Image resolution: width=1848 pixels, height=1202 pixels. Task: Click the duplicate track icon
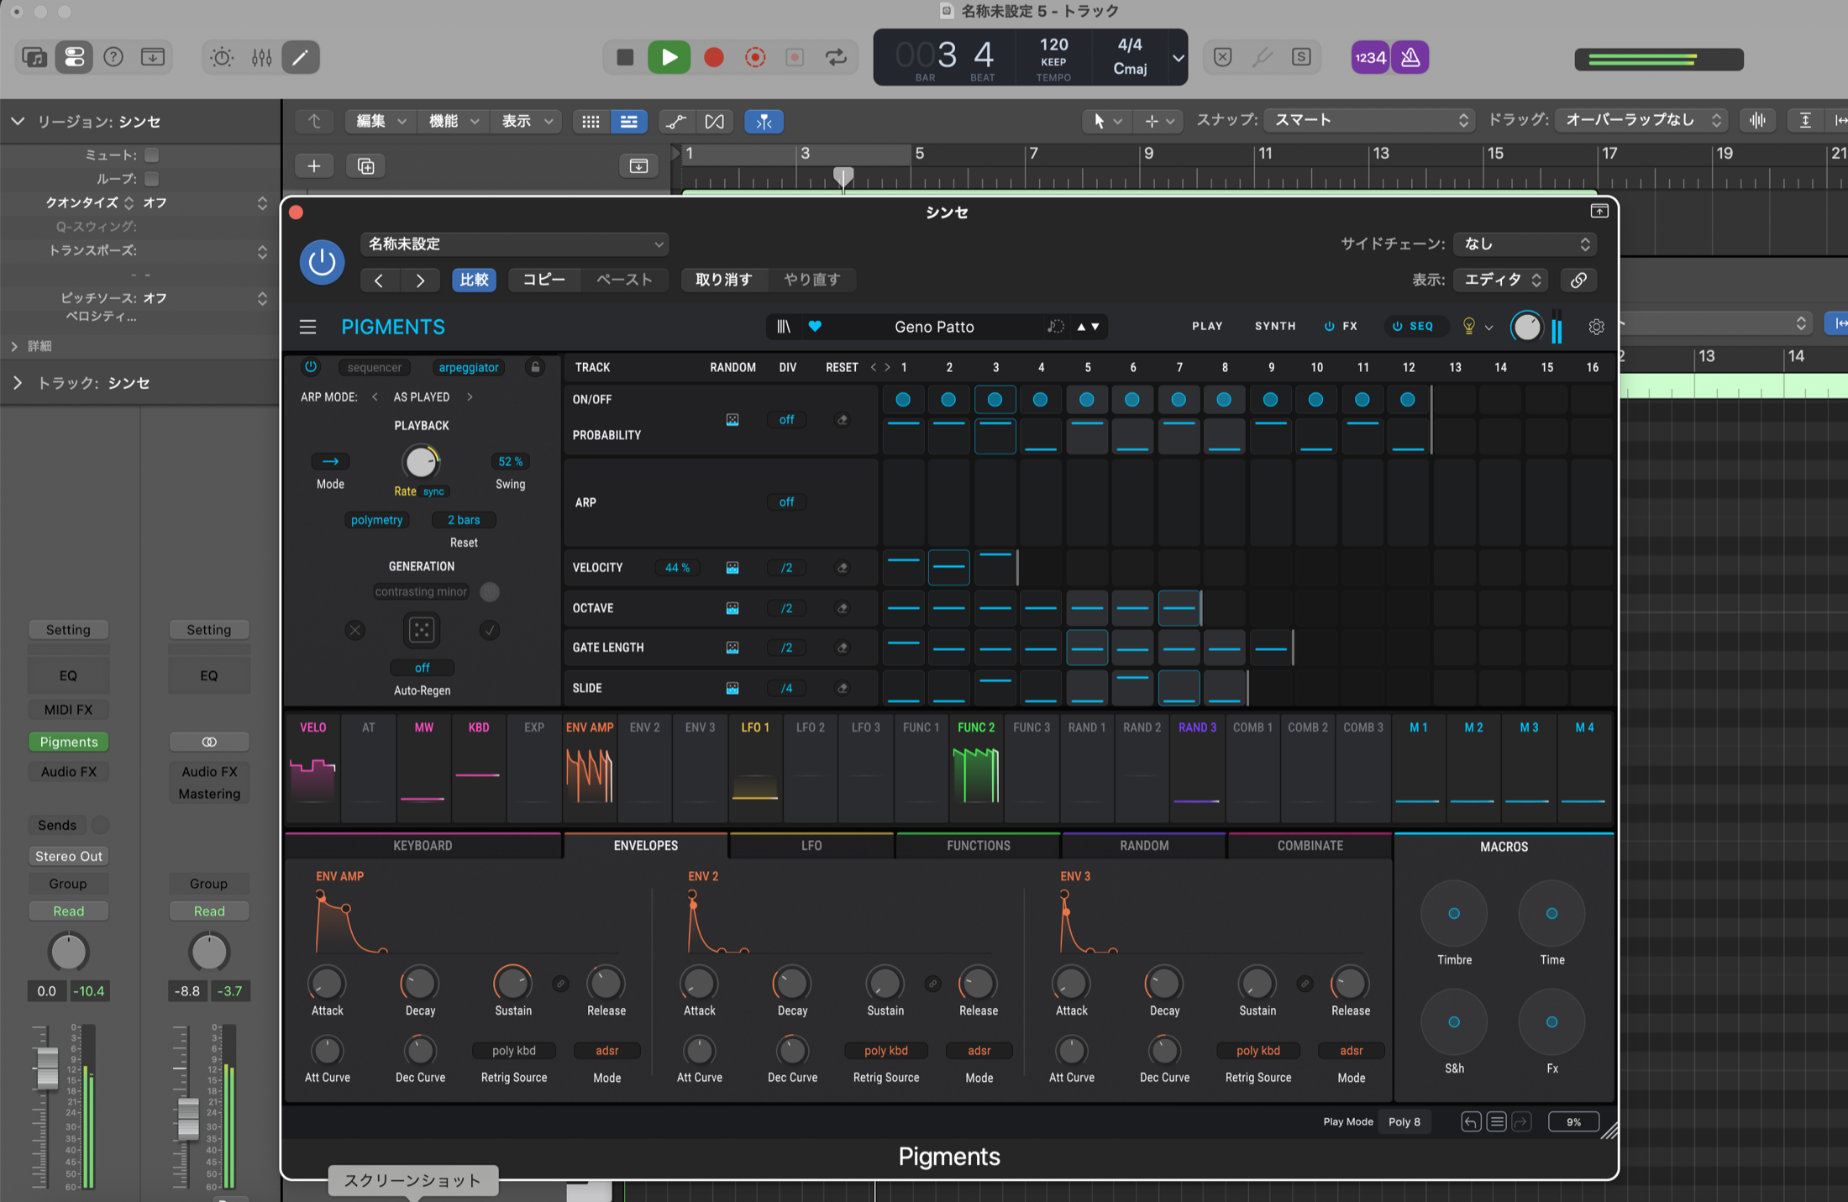[366, 166]
